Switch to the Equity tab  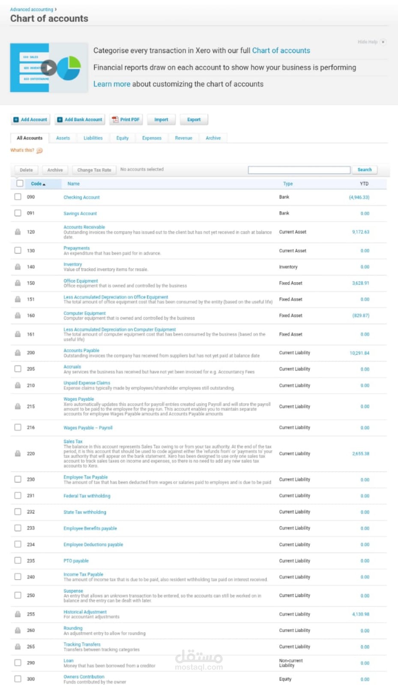click(x=123, y=138)
